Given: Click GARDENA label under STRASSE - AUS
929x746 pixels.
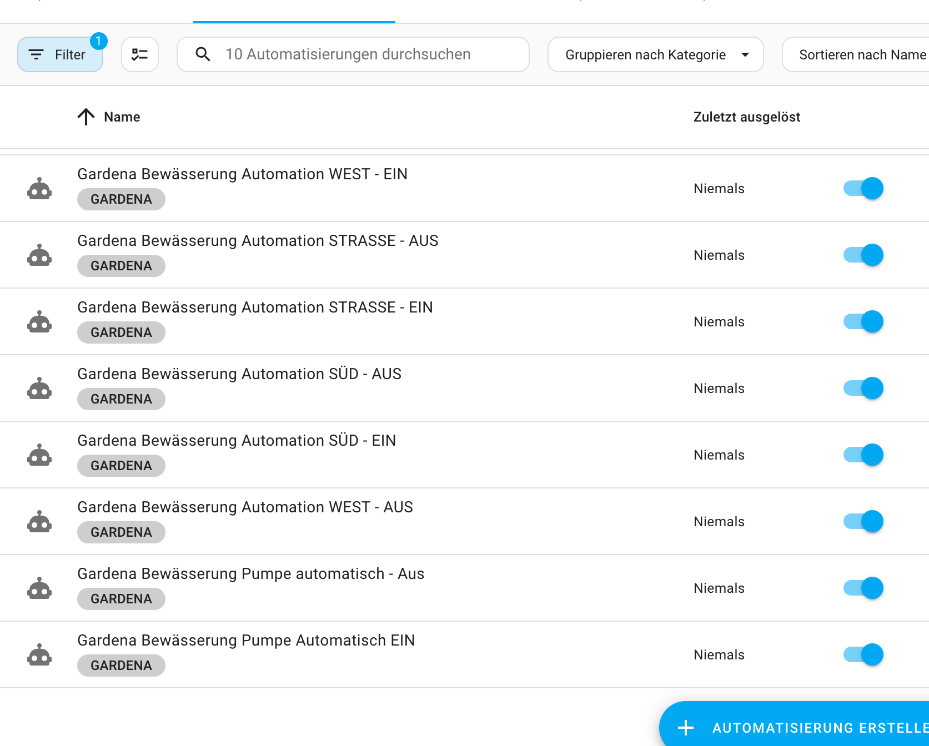Looking at the screenshot, I should tap(121, 266).
